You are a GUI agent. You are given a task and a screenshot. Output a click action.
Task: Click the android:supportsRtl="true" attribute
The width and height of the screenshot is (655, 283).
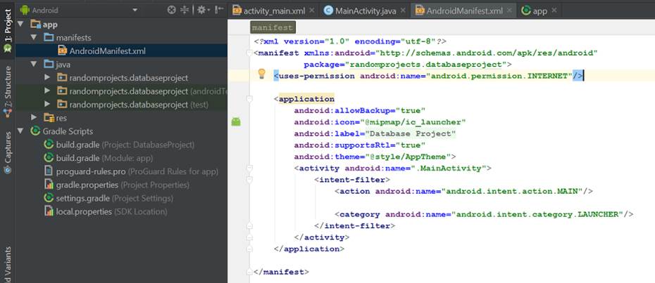pyautogui.click(x=360, y=145)
